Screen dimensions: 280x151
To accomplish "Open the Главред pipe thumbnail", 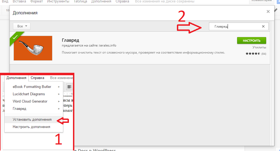I will [x=33, y=48].
